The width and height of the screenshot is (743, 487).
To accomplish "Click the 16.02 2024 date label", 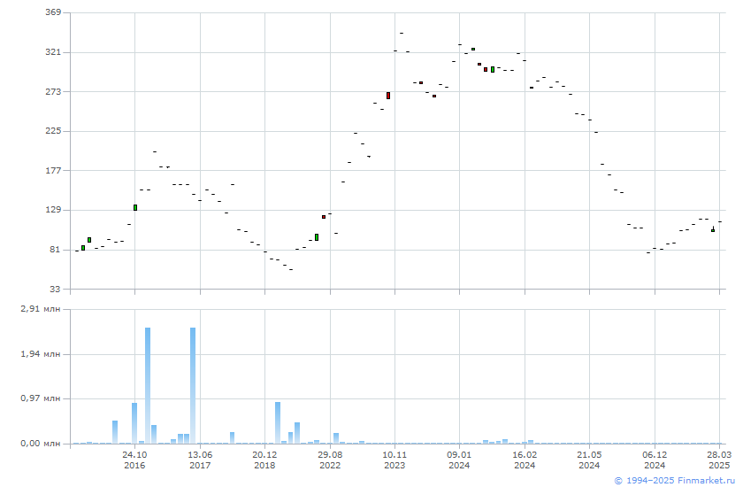I will pos(525,460).
